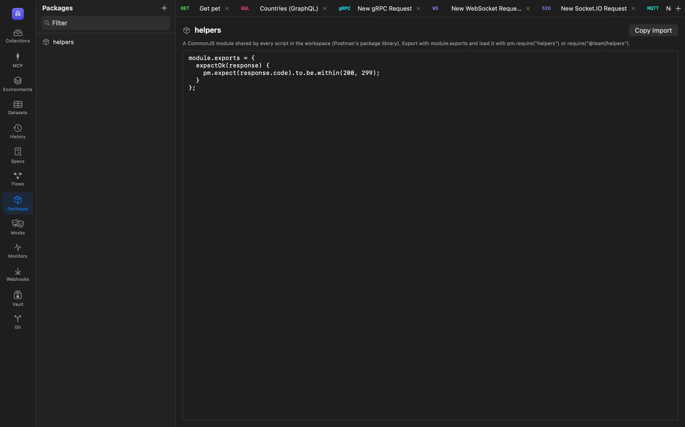Open the Datasets section
The image size is (685, 427).
tap(18, 108)
